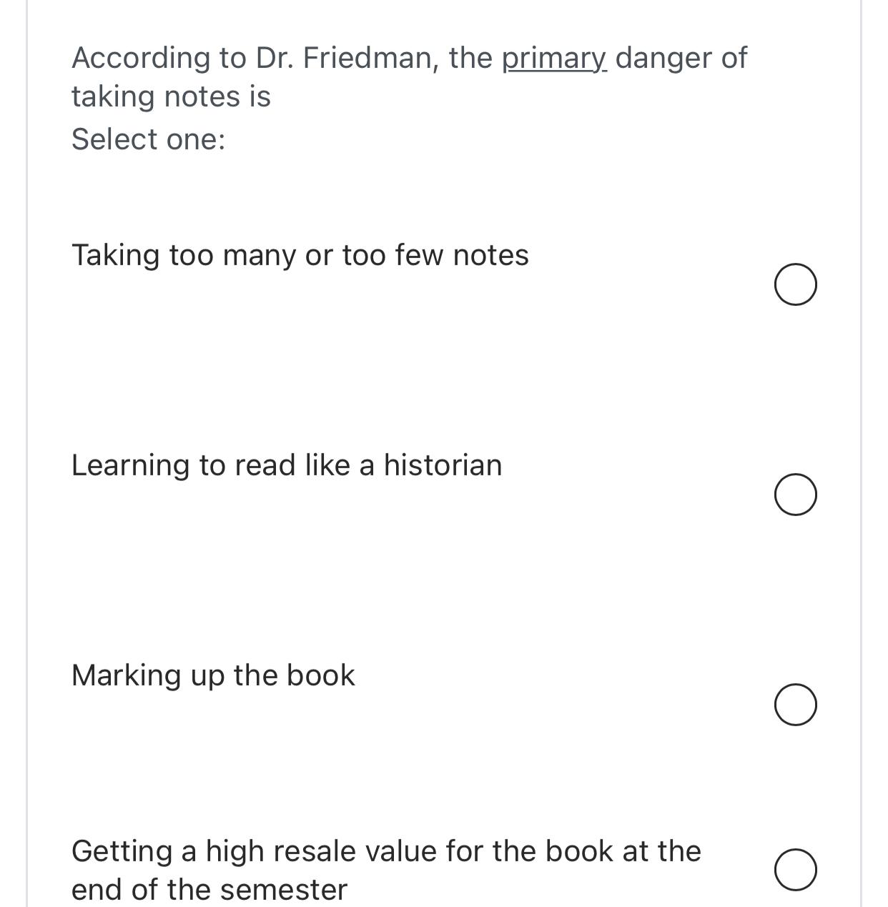Click the answer text 'Learning to read like a historian'
The height and width of the screenshot is (907, 888).
287,465
